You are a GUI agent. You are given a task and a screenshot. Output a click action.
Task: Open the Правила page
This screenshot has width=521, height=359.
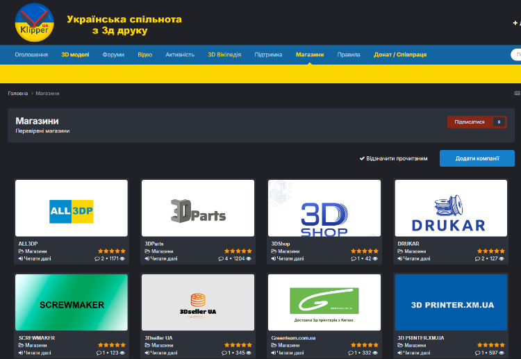[x=349, y=55]
